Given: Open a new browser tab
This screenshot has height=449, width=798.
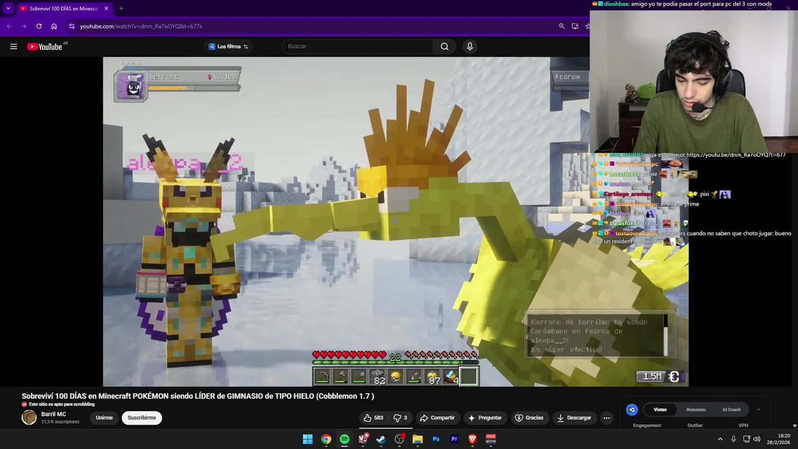Looking at the screenshot, I should coord(121,9).
